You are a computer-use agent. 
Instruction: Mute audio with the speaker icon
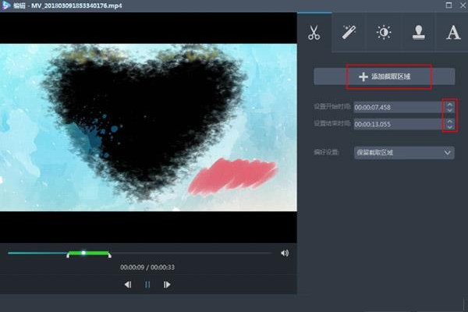(x=285, y=253)
